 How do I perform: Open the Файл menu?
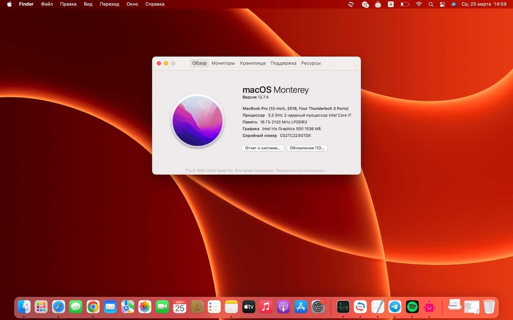tap(47, 4)
